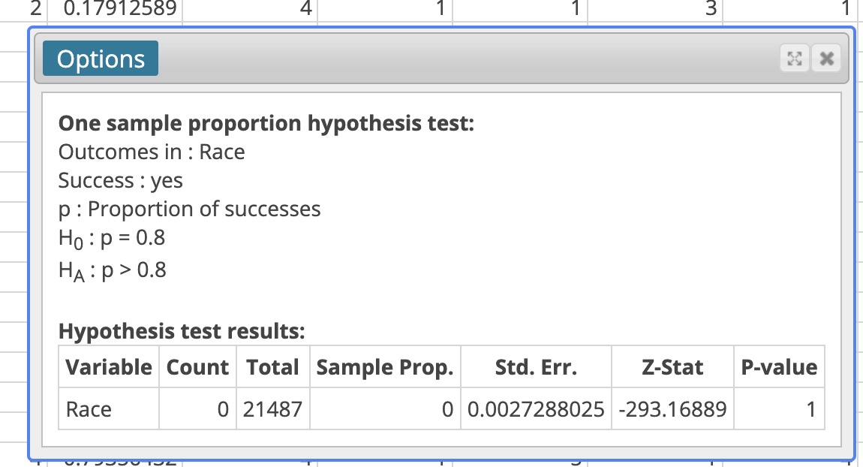This screenshot has height=467, width=863.
Task: Click the Count cell showing 0
Action: (x=197, y=408)
